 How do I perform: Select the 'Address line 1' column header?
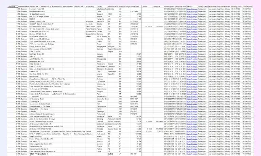coord(35,6)
